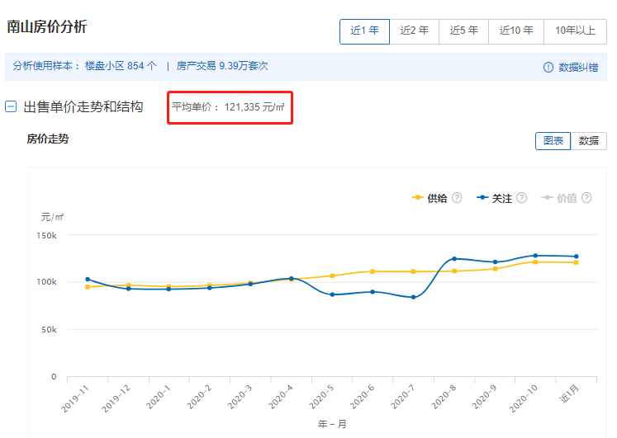617x438 pixels.
Task: Click the blue 关注 legend marker
Action: pos(482,198)
